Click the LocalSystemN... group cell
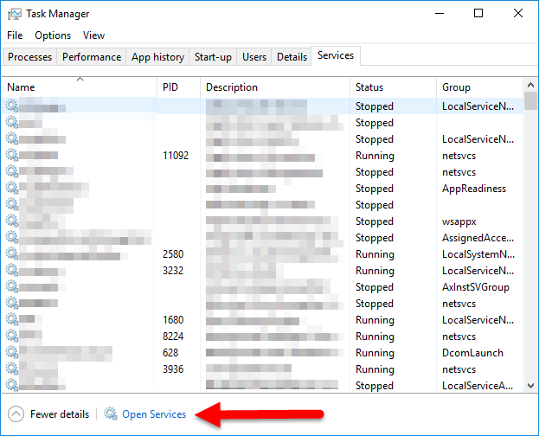The width and height of the screenshot is (539, 436). coord(478,254)
